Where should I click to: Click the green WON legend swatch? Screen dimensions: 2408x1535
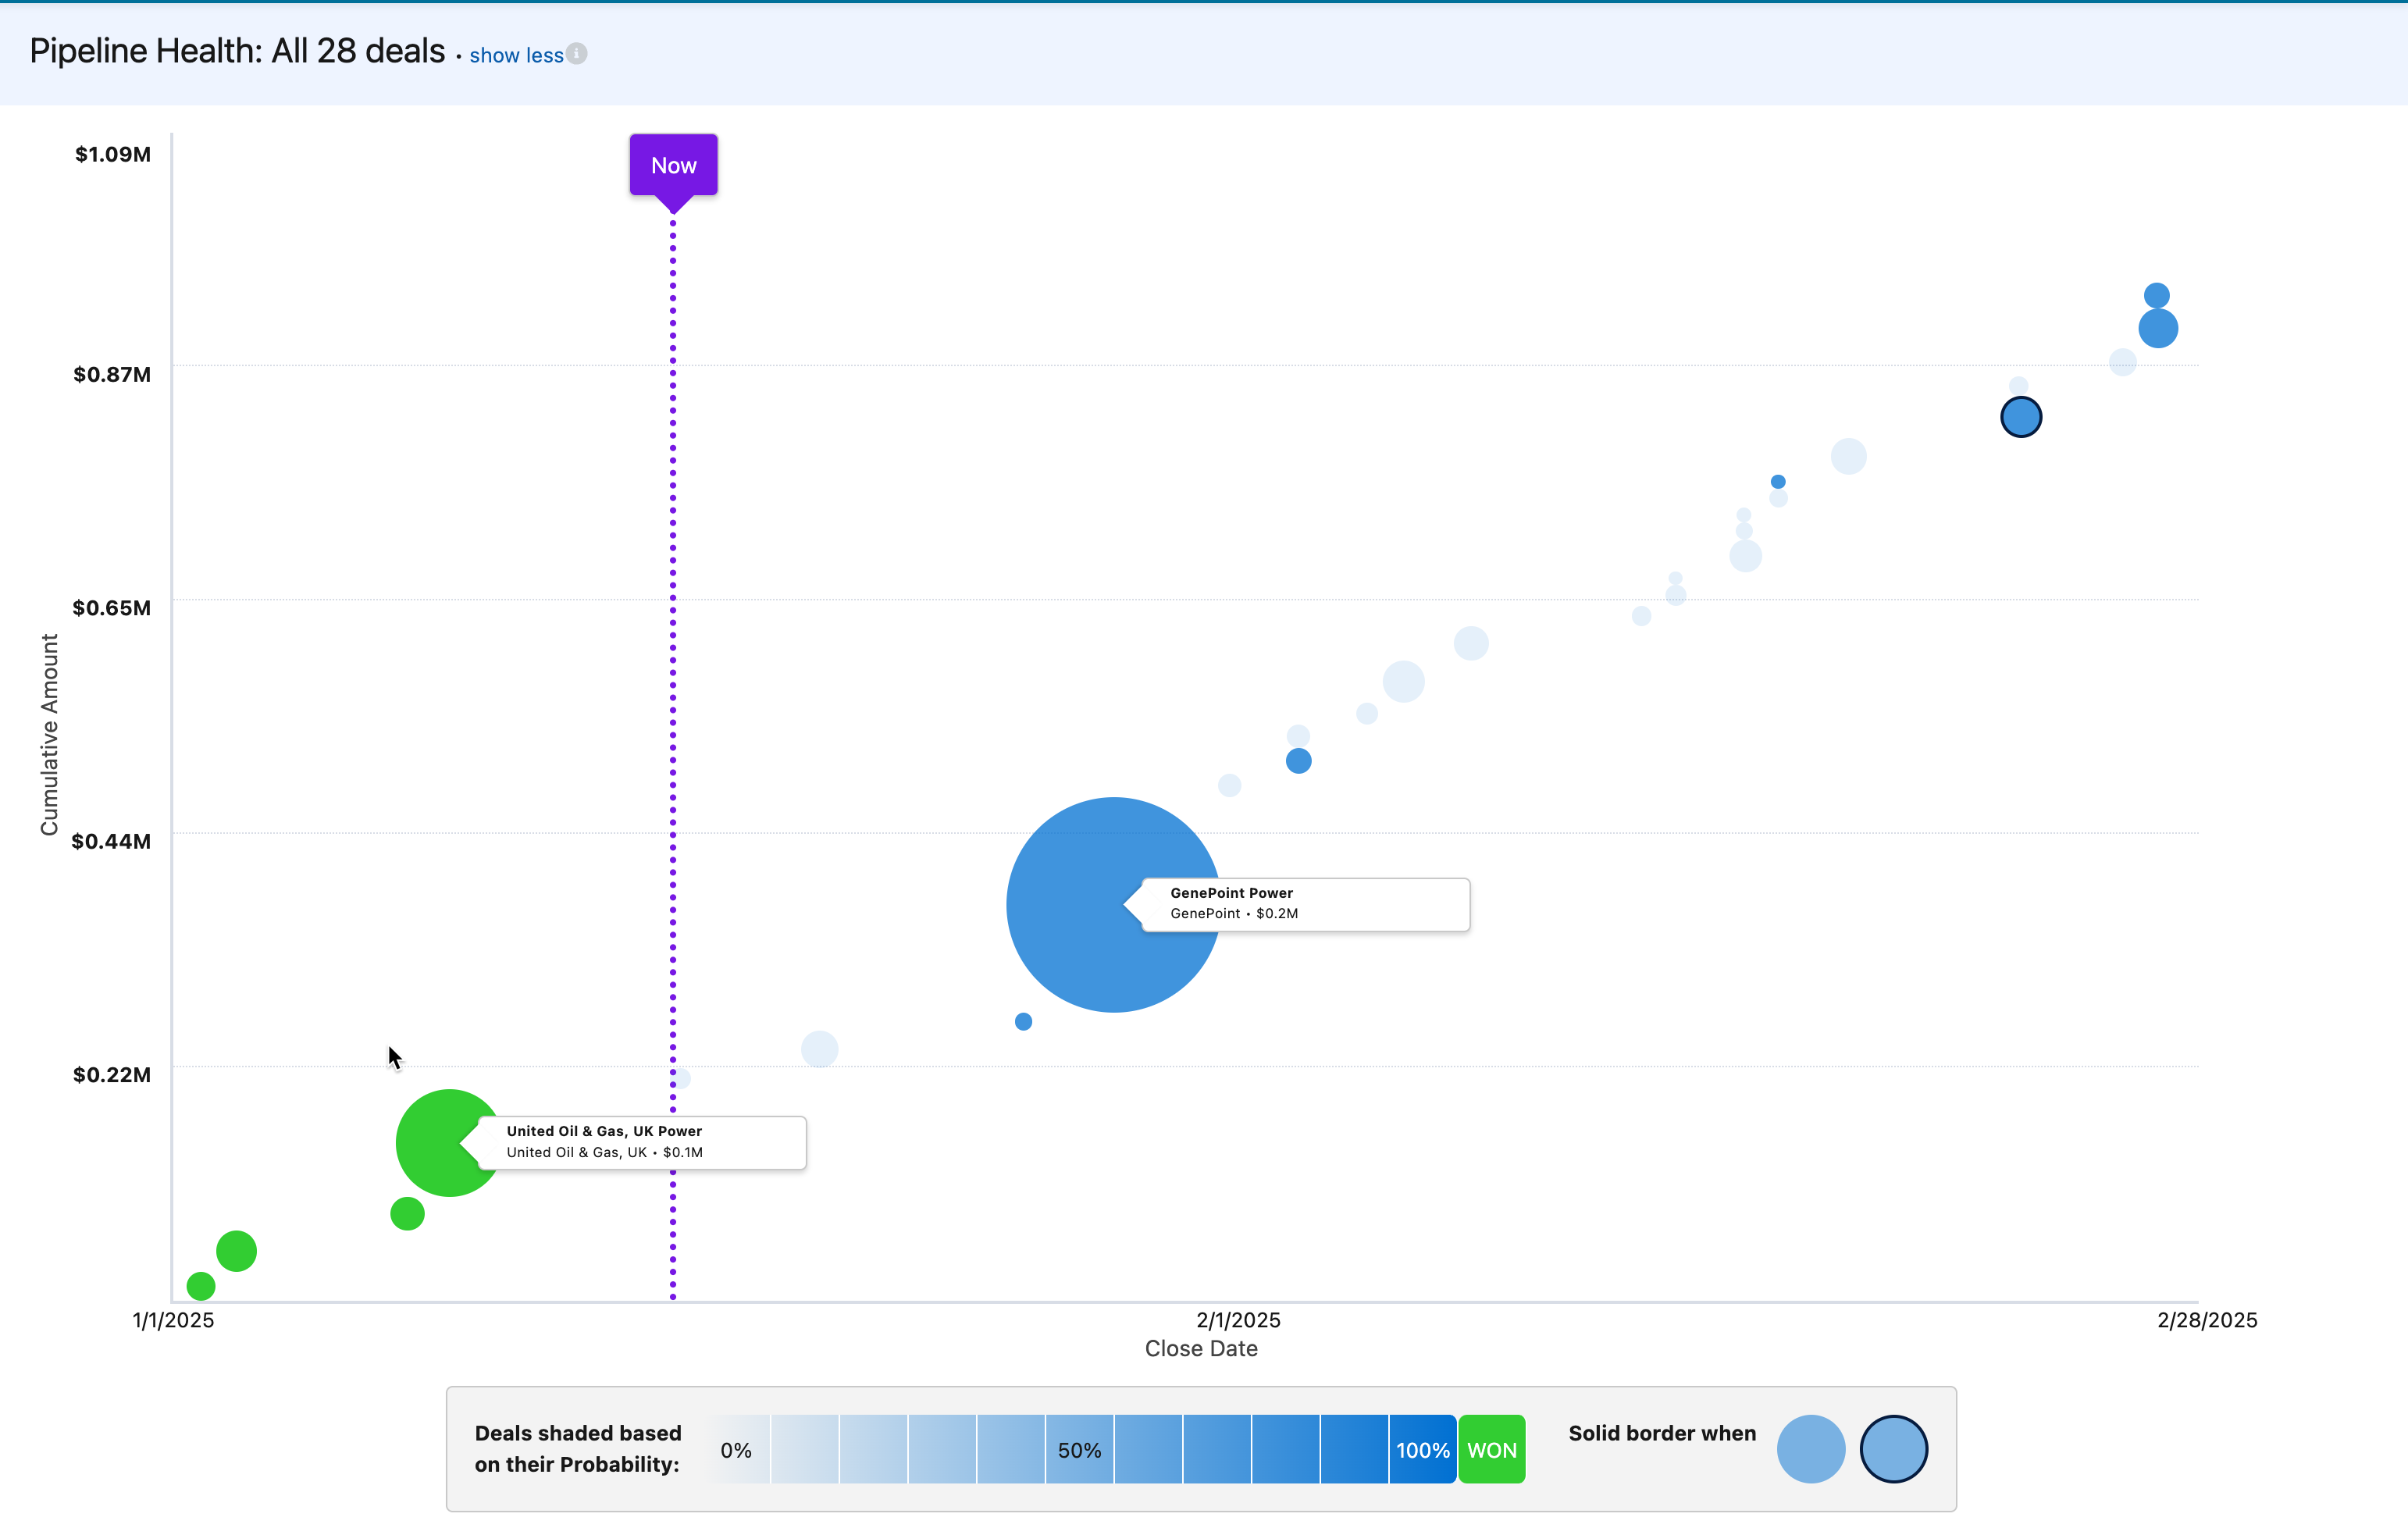coord(1491,1449)
